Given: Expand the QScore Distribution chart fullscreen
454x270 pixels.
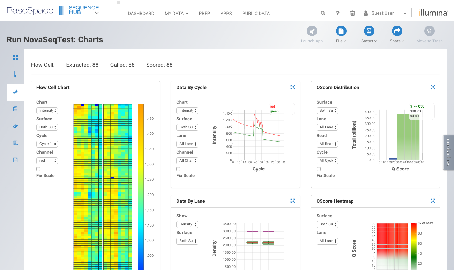Looking at the screenshot, I should point(433,87).
